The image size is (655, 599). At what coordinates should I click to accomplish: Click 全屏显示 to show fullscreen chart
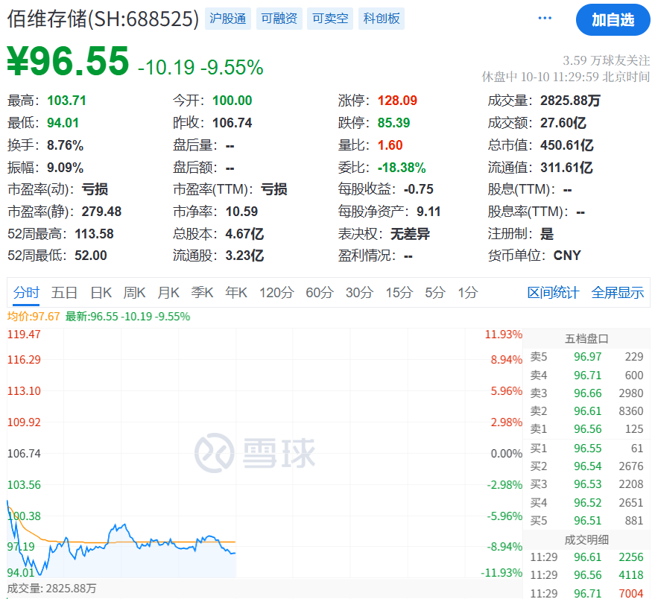click(617, 293)
